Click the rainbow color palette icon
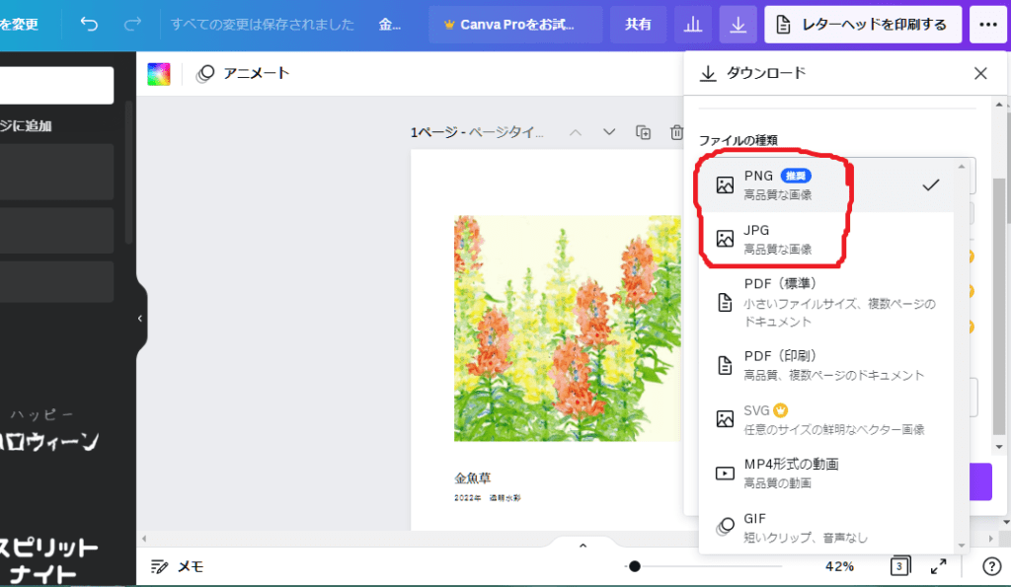Viewport: 1011px width, 587px height. pos(159,74)
